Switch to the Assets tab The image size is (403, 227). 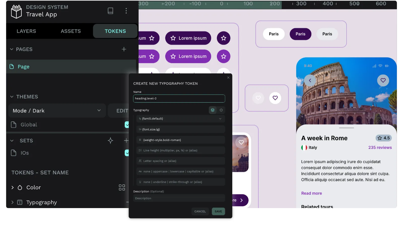coord(71,31)
